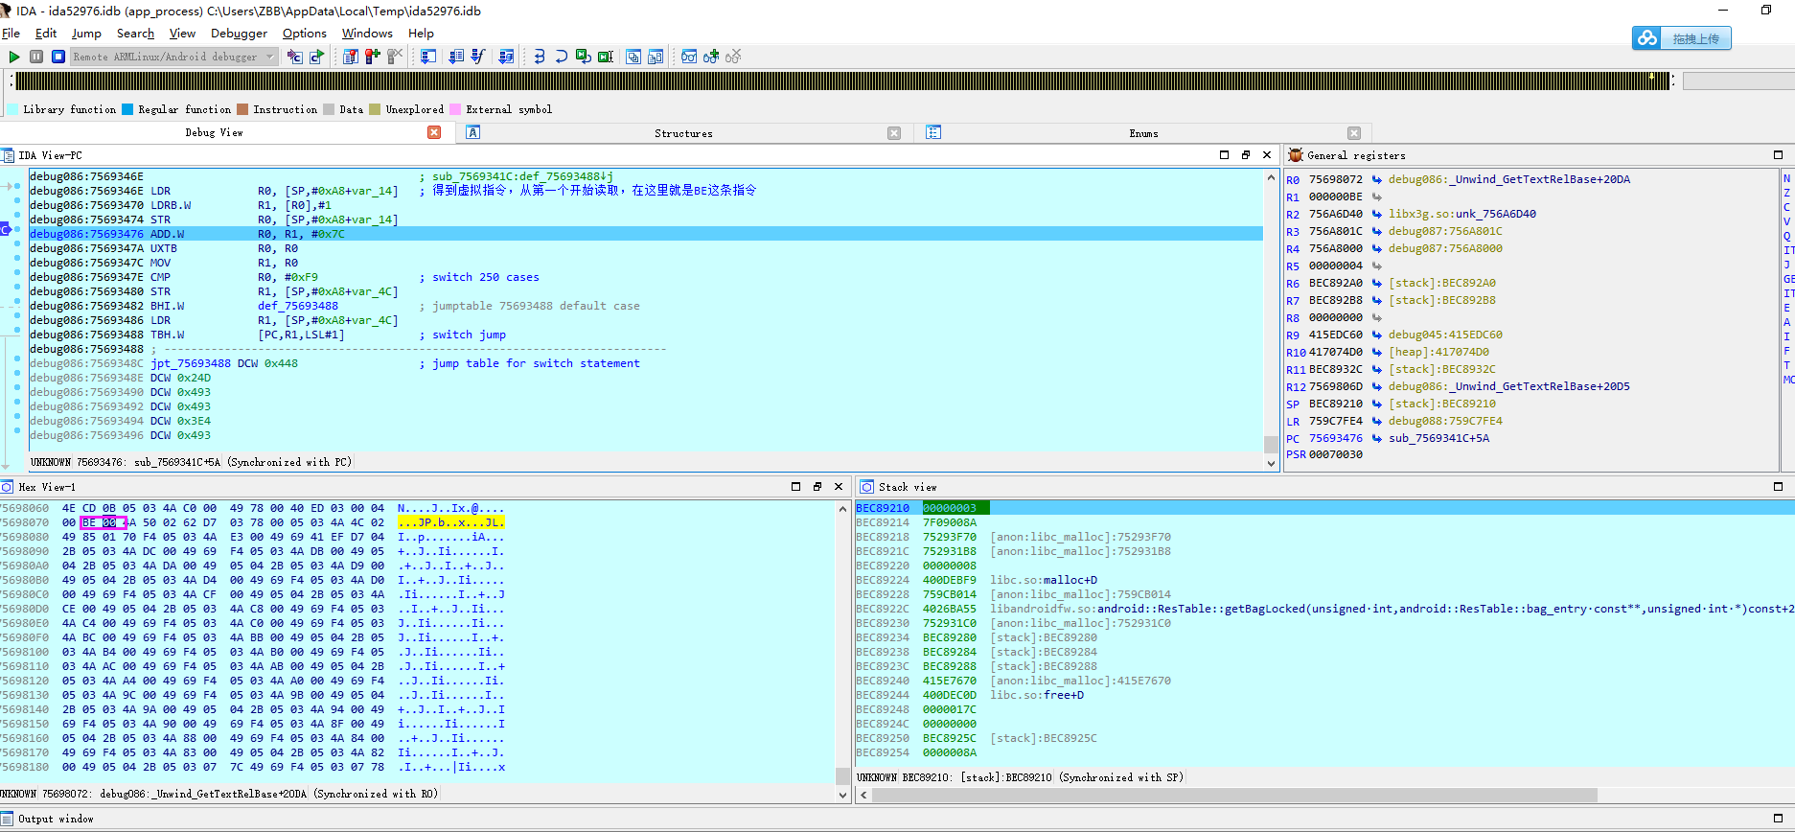
Task: Switch to the Structures tab
Action: point(683,133)
